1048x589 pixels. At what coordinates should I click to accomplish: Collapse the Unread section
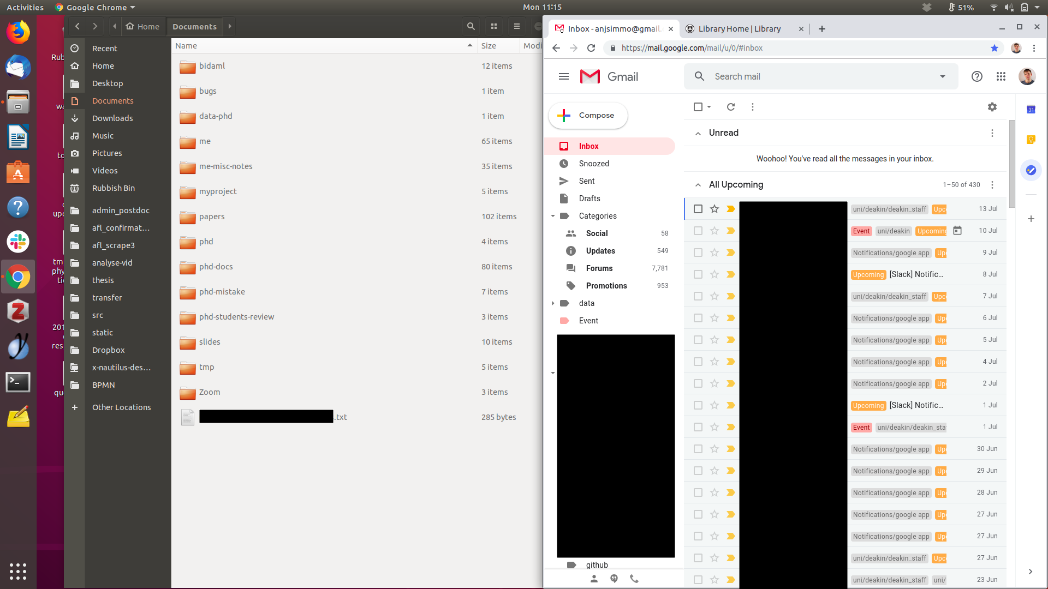[698, 133]
